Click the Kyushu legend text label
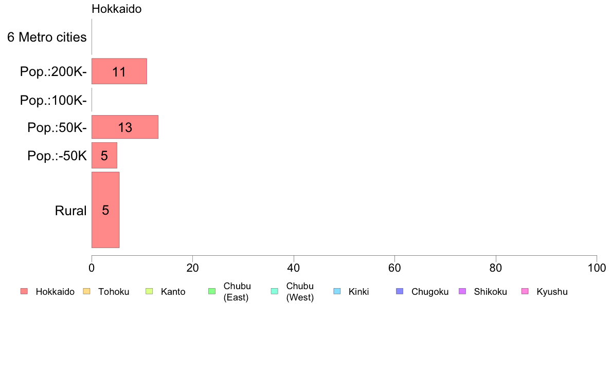Viewport: 611px width, 378px height. click(x=552, y=292)
